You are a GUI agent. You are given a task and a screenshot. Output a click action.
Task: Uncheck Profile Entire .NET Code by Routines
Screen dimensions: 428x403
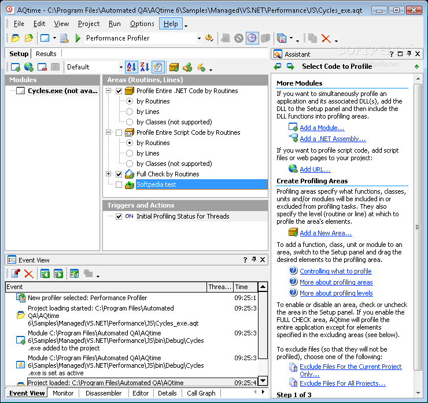[x=119, y=91]
